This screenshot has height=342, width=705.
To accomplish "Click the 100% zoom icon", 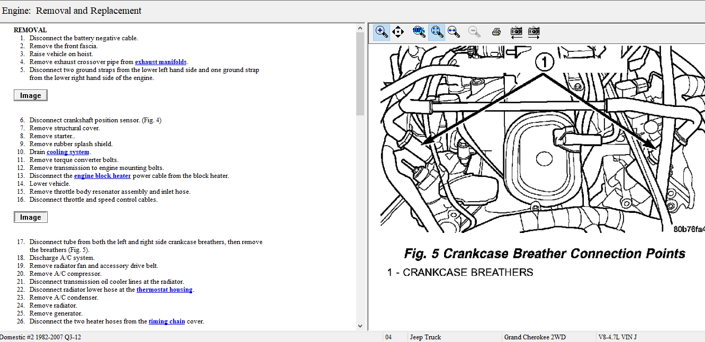I will tap(419, 32).
